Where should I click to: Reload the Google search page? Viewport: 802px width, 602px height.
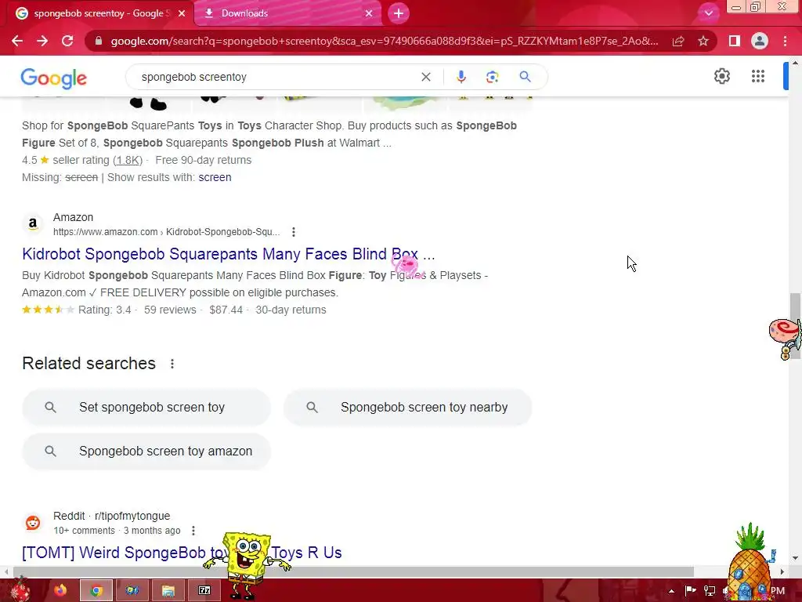[67, 41]
